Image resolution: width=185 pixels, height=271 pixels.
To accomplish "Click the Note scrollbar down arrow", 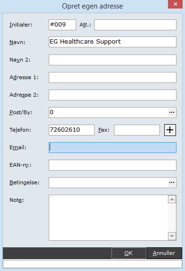I will [172, 236].
